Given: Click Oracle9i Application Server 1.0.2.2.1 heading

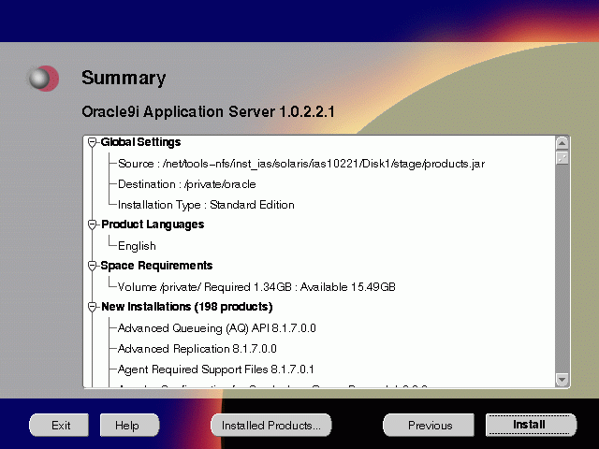Looking at the screenshot, I should (x=208, y=112).
